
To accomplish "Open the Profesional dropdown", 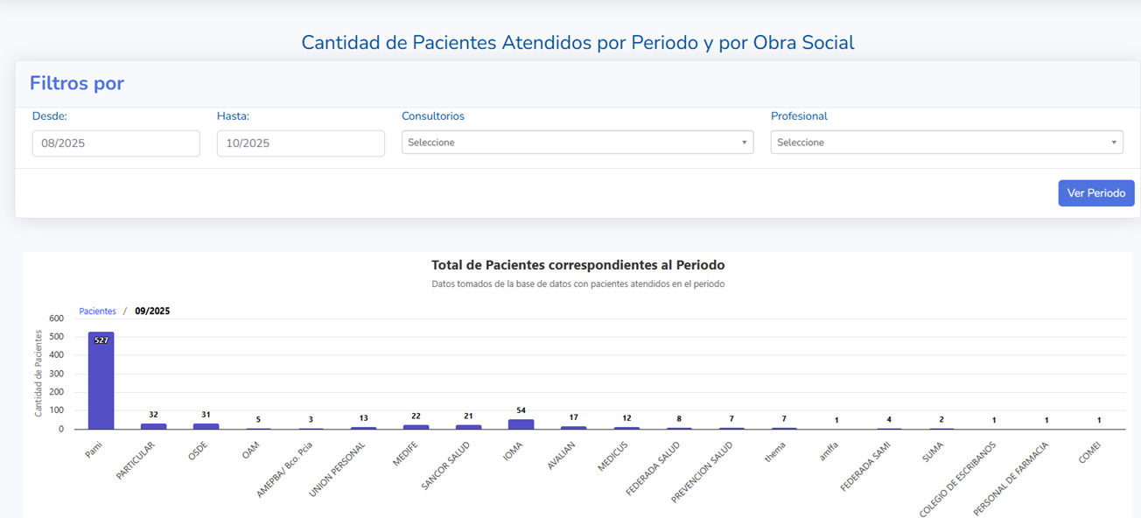I will click(947, 142).
